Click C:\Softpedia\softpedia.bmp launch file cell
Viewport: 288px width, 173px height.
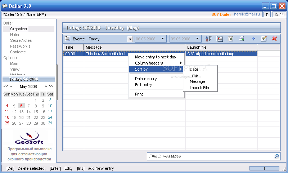coord(221,54)
